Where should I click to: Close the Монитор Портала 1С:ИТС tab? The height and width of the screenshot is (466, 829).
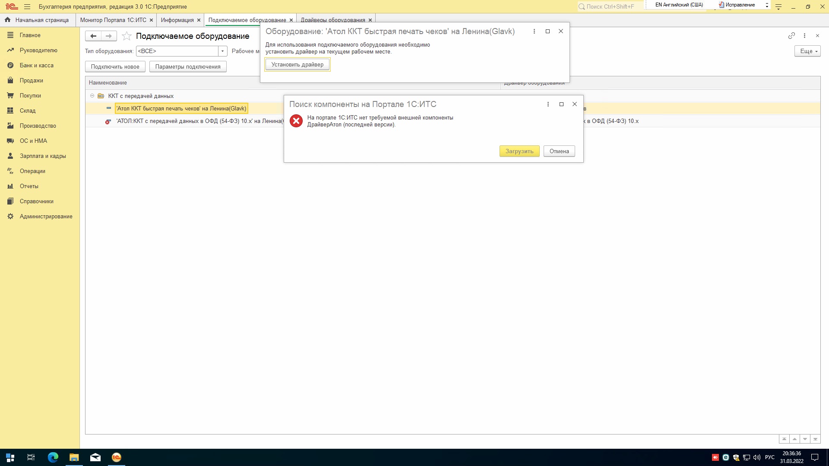click(151, 20)
